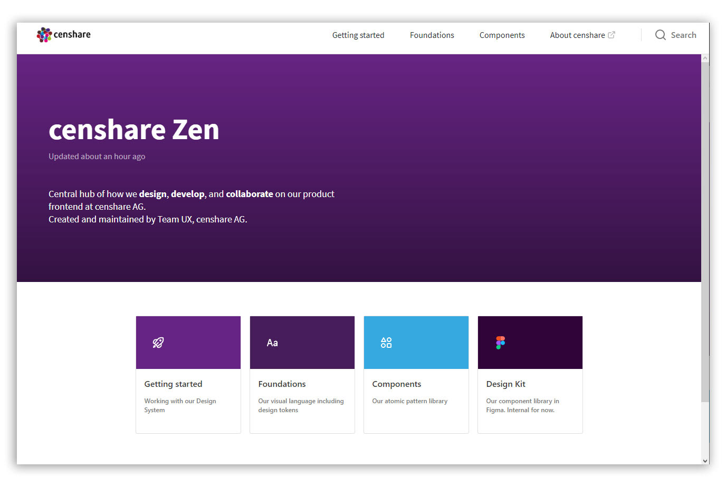726x487 pixels.
Task: Open the Components card title
Action: [397, 384]
